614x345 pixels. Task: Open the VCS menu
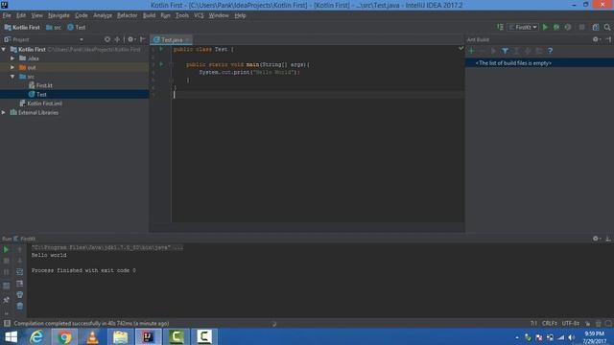(199, 15)
